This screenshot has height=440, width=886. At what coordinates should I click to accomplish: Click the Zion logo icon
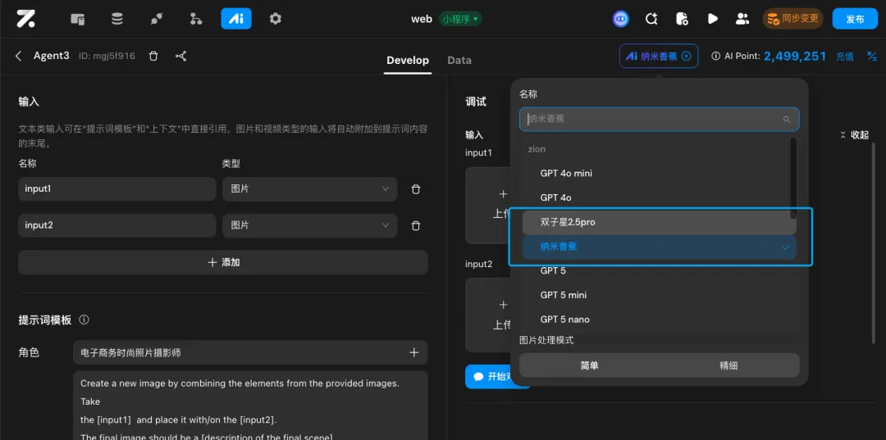[25, 19]
